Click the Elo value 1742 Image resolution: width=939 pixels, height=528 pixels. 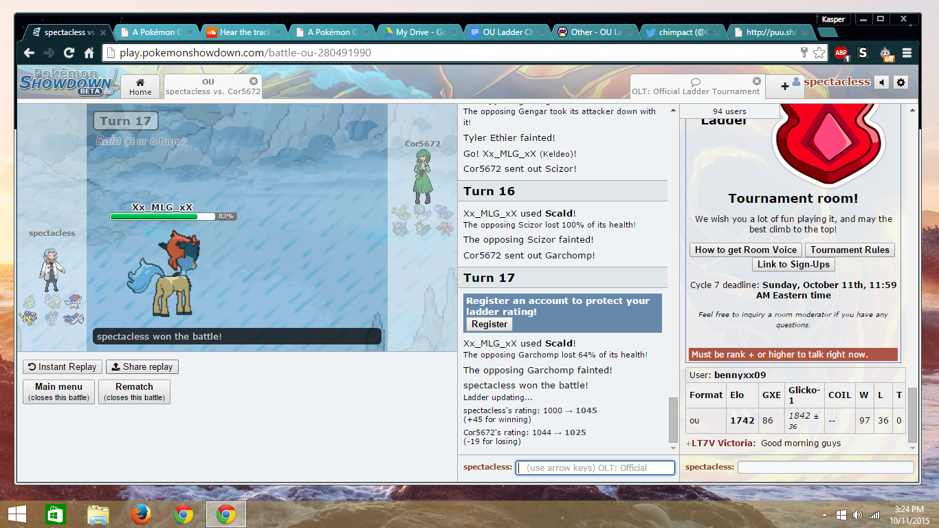[x=742, y=420]
